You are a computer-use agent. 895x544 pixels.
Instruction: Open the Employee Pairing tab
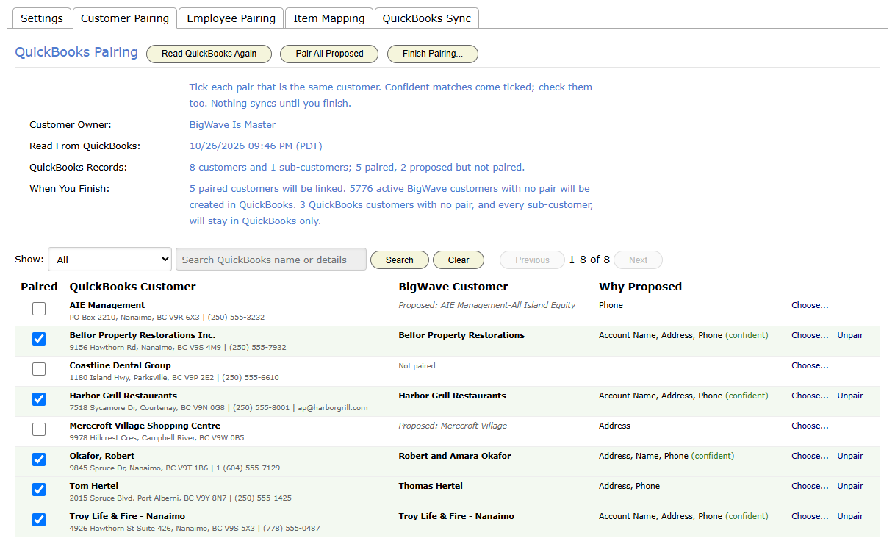231,18
